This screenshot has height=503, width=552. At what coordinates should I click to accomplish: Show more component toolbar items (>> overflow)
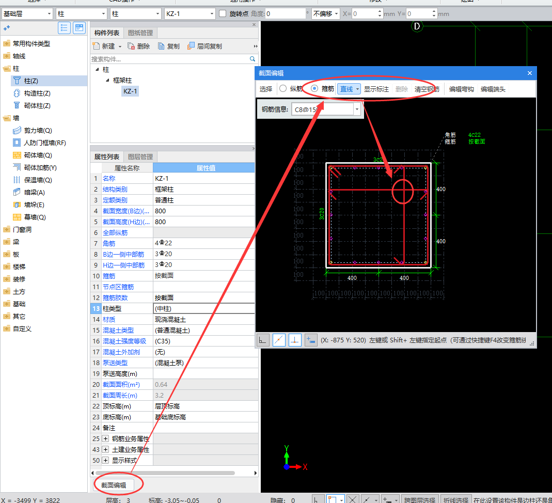point(256,46)
